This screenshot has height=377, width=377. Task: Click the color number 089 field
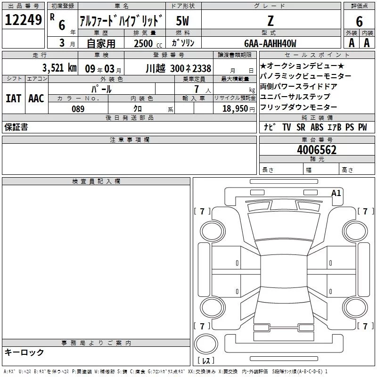[78, 109]
